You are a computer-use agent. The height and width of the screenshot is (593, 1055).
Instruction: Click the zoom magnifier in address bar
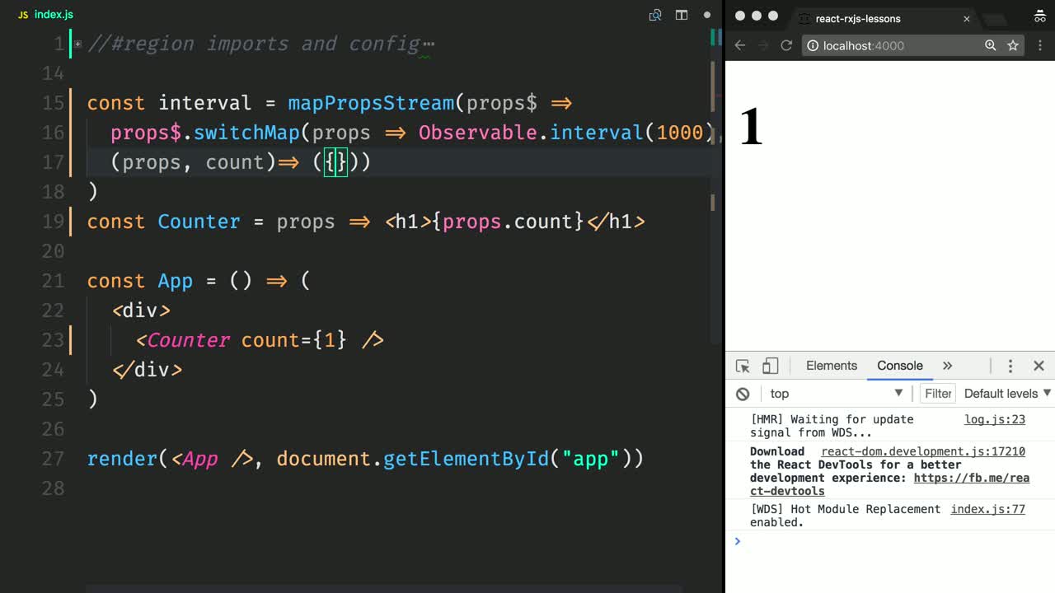(991, 45)
